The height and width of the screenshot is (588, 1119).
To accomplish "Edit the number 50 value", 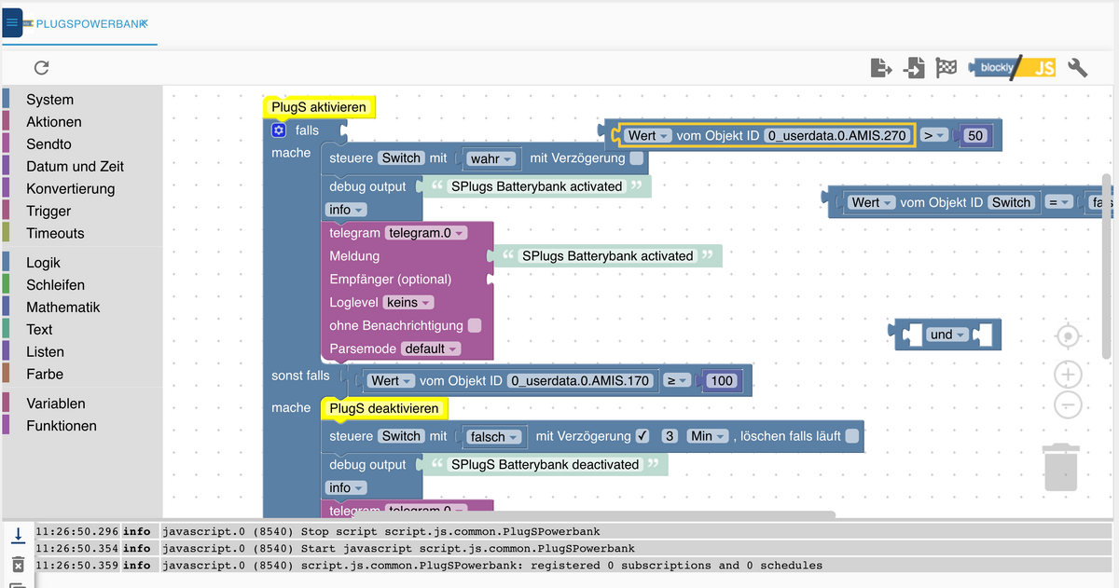I will pyautogui.click(x=976, y=135).
